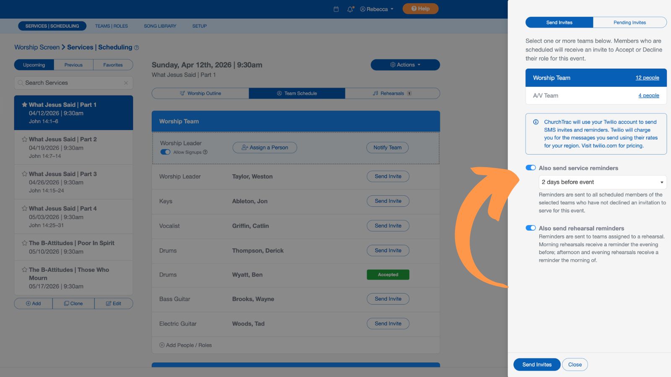This screenshot has height=377, width=671.
Task: Open the Rebecca account dropdown
Action: tap(376, 9)
